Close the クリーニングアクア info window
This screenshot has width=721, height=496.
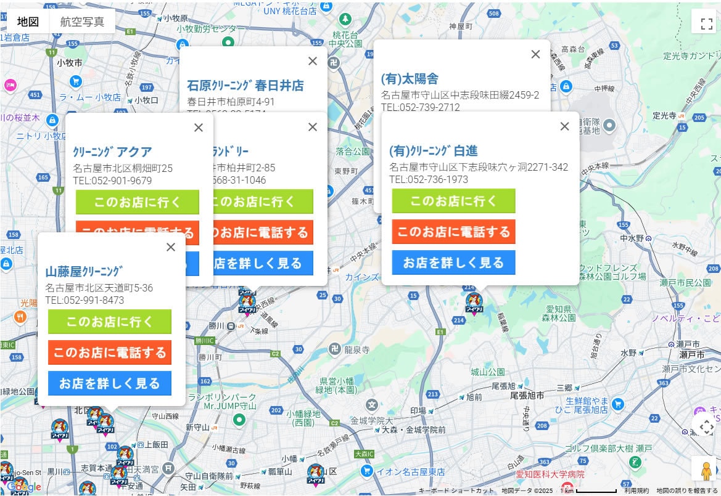pos(199,128)
